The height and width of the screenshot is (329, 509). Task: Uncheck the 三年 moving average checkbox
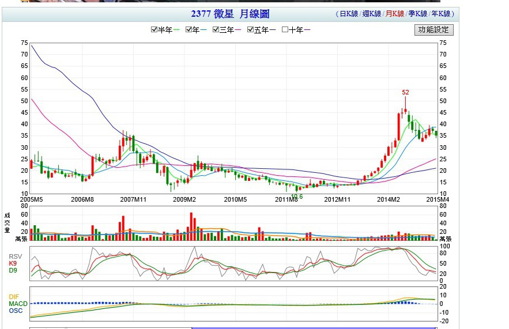click(216, 29)
